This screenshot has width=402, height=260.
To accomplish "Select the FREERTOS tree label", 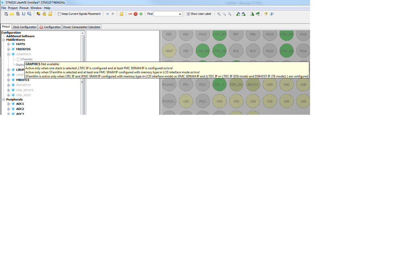I will coord(23,49).
